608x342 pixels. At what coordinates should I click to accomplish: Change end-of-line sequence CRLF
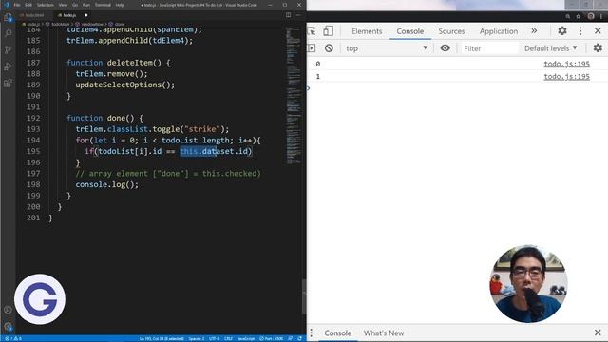pos(228,338)
